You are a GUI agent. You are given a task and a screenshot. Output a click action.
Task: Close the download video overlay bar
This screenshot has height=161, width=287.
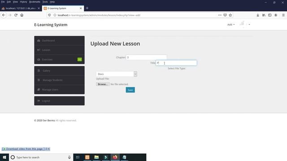click(49, 149)
